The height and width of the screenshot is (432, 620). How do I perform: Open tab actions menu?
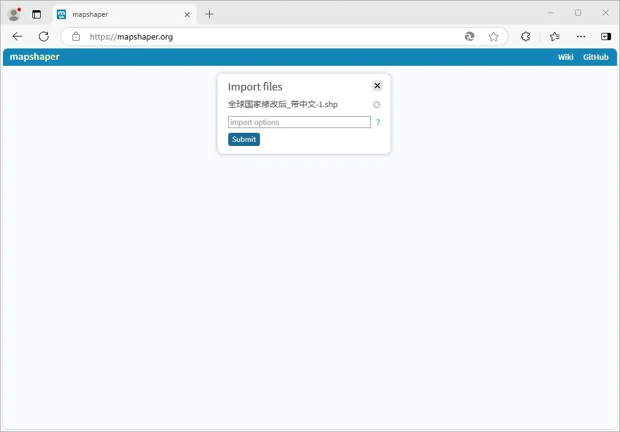tap(37, 14)
